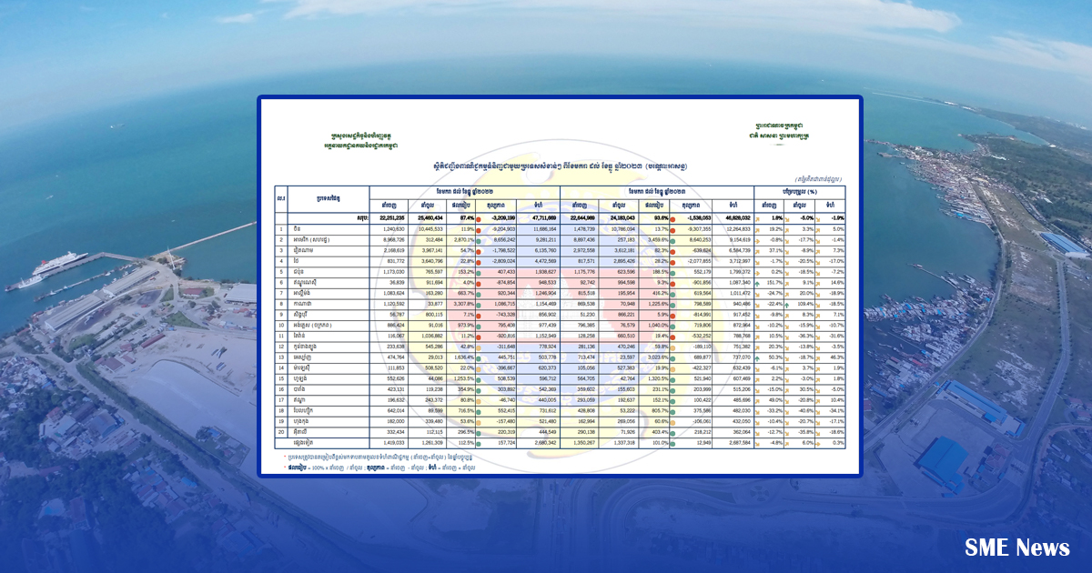Select the percentage cell 1,040.0%
The width and height of the screenshot is (1092, 573).
coord(656,326)
